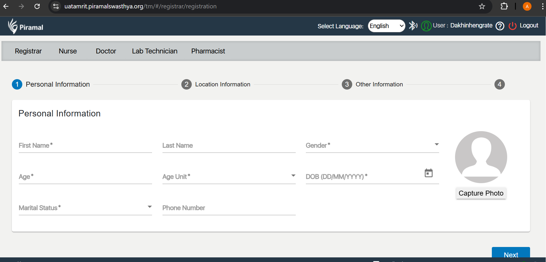
Task: Click the Phone Number field
Action: [x=229, y=208]
